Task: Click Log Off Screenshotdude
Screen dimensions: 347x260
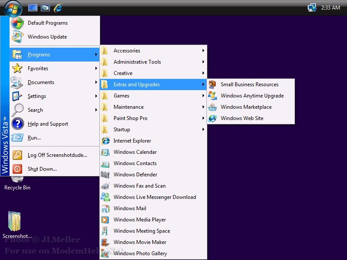Action: tap(57, 155)
